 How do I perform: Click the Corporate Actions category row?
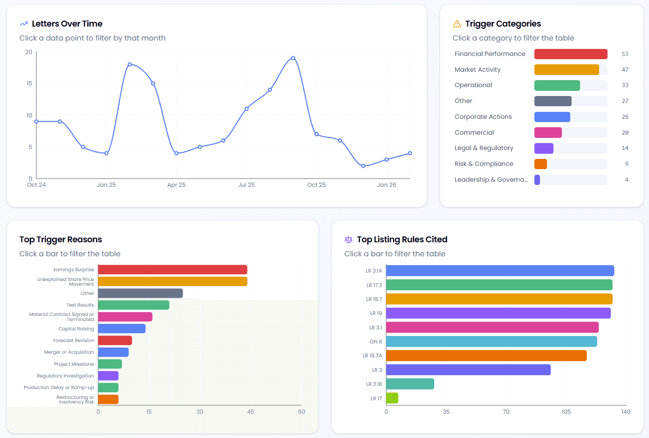click(483, 117)
